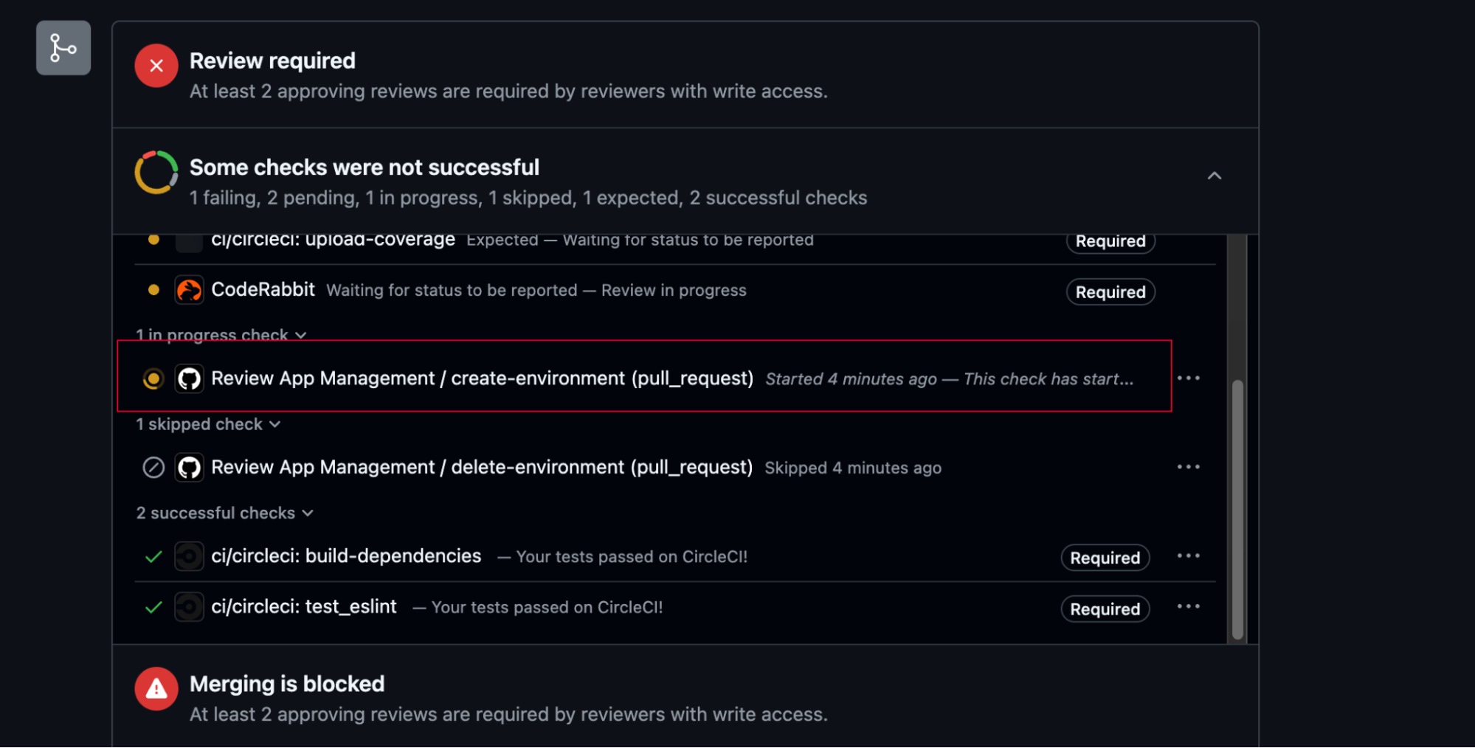This screenshot has width=1475, height=748.
Task: Open Review App Management create-environment check link
Action: 482,378
